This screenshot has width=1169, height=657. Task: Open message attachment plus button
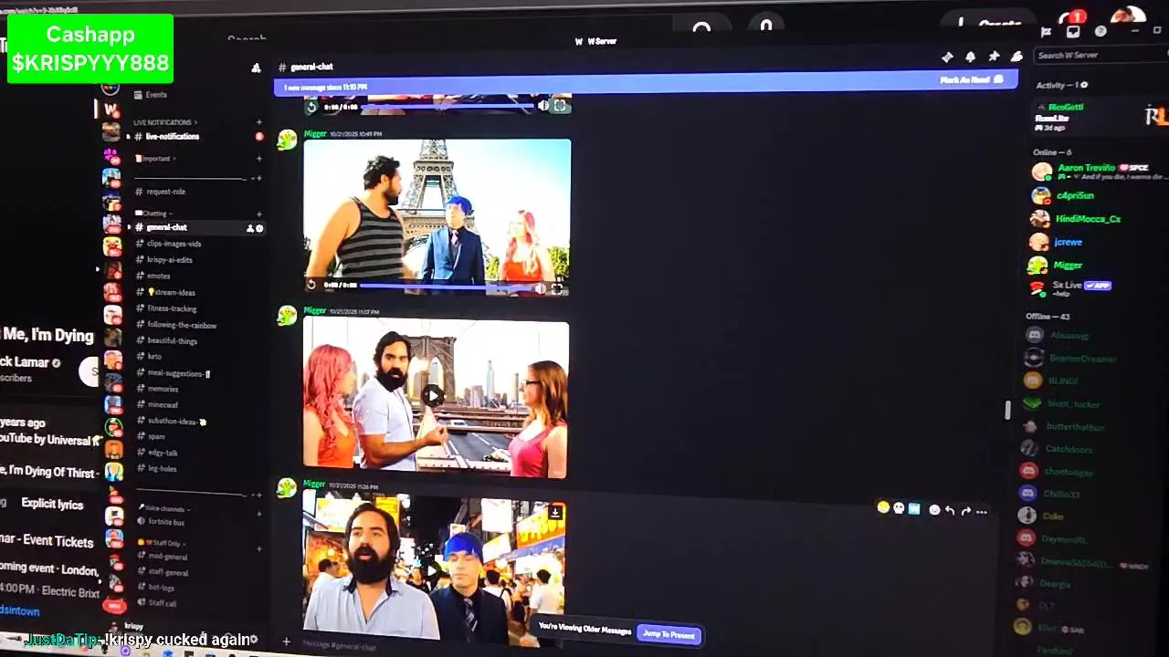[x=286, y=641]
